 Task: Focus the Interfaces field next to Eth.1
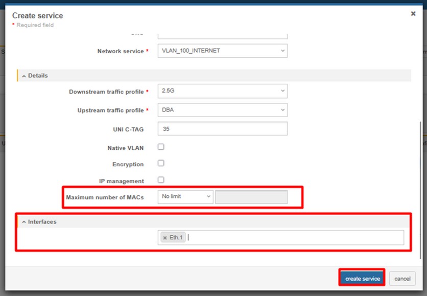[291, 238]
